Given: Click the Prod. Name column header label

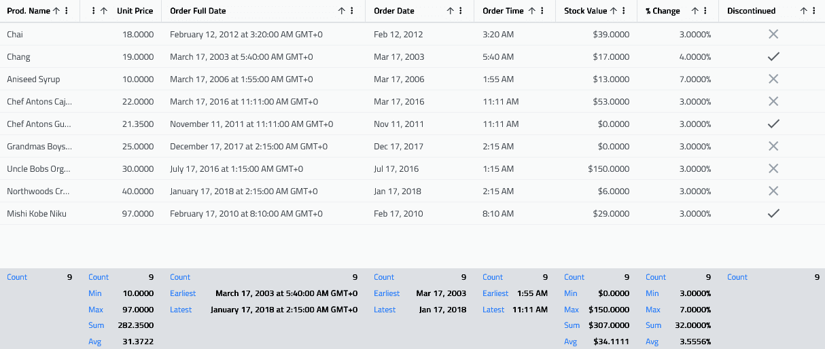Looking at the screenshot, I should coord(28,11).
